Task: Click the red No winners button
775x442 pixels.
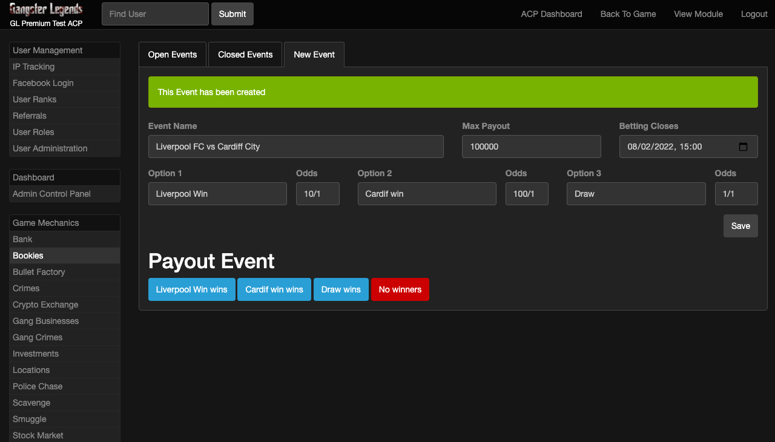Action: pyautogui.click(x=400, y=289)
